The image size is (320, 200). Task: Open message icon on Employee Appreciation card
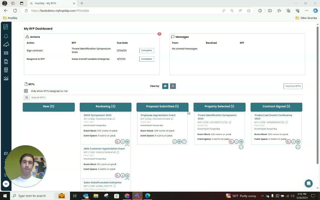184,141
